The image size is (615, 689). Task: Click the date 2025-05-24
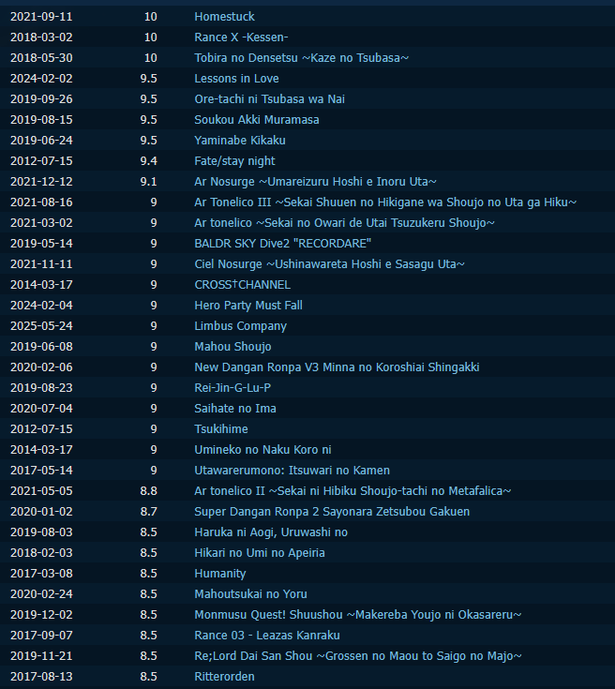point(41,326)
